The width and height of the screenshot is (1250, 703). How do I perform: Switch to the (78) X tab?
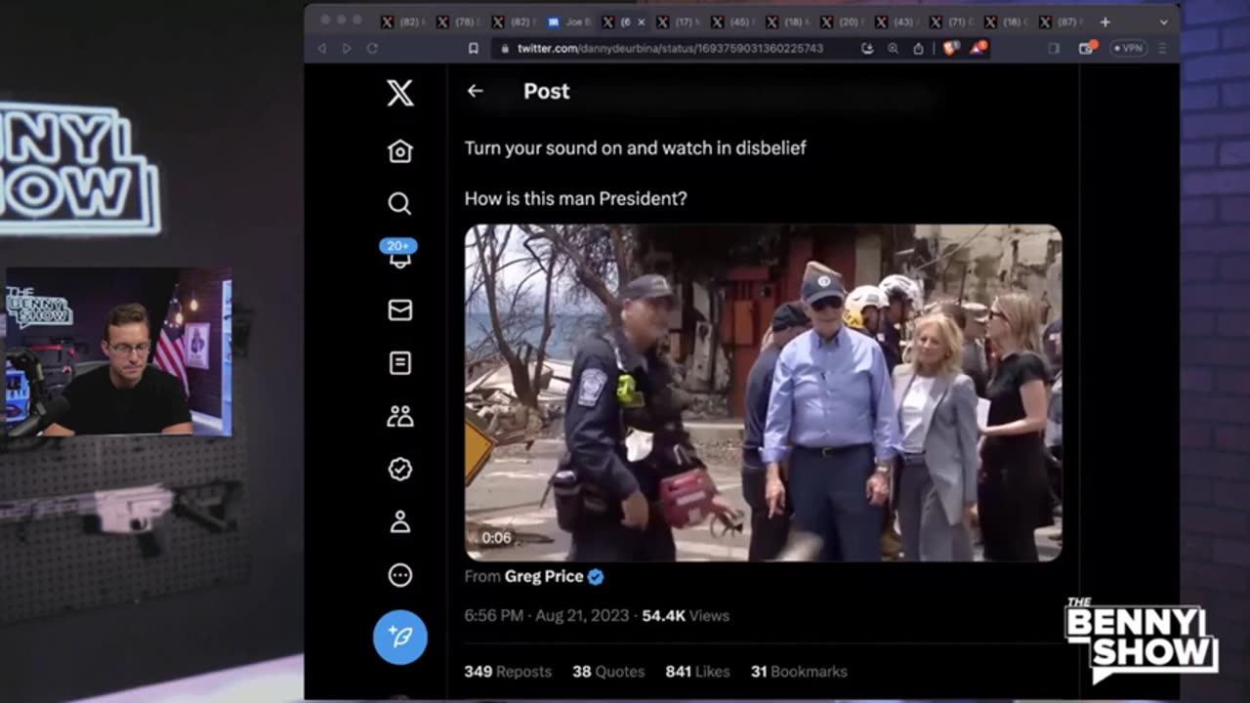point(458,21)
